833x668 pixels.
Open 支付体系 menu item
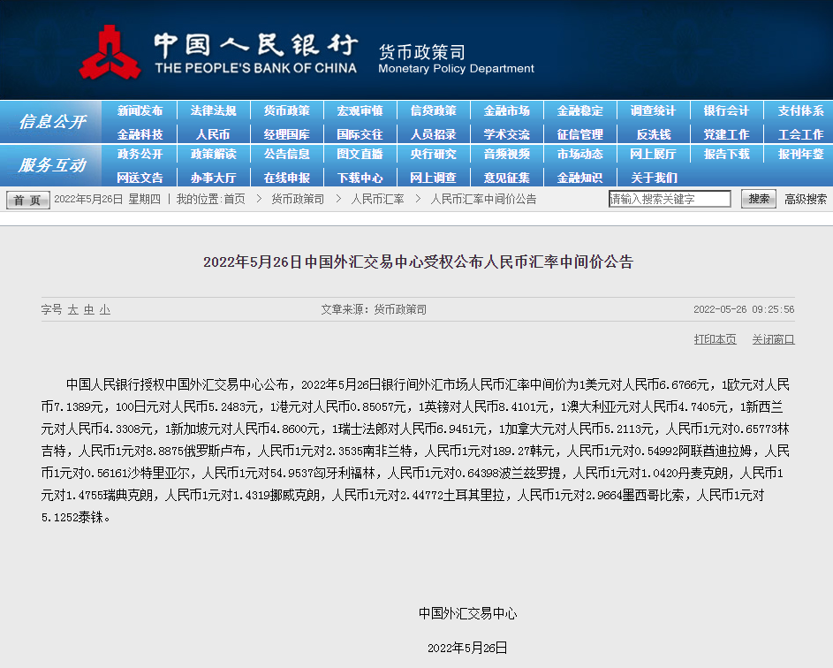click(800, 110)
